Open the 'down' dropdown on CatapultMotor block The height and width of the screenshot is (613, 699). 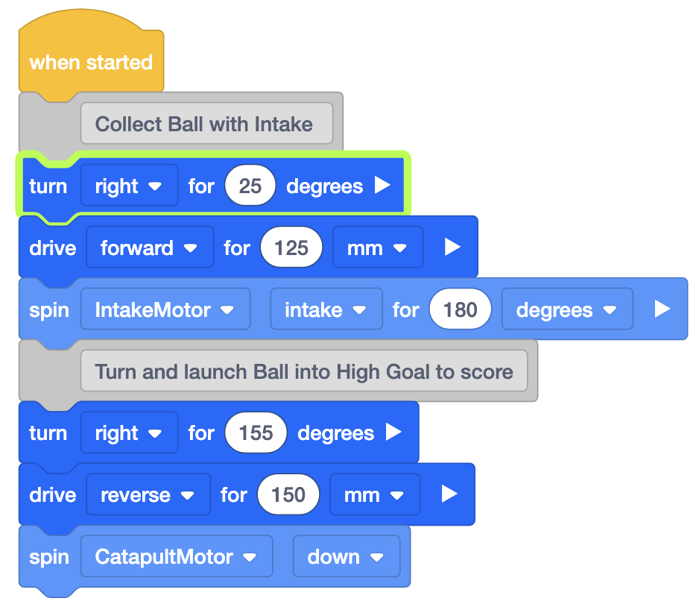point(347,556)
